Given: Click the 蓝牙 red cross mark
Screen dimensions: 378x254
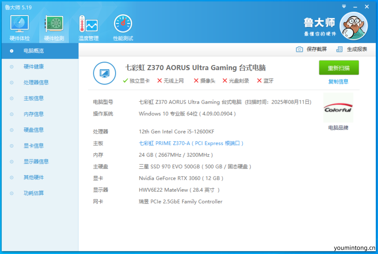Looking at the screenshot, I should (259, 81).
